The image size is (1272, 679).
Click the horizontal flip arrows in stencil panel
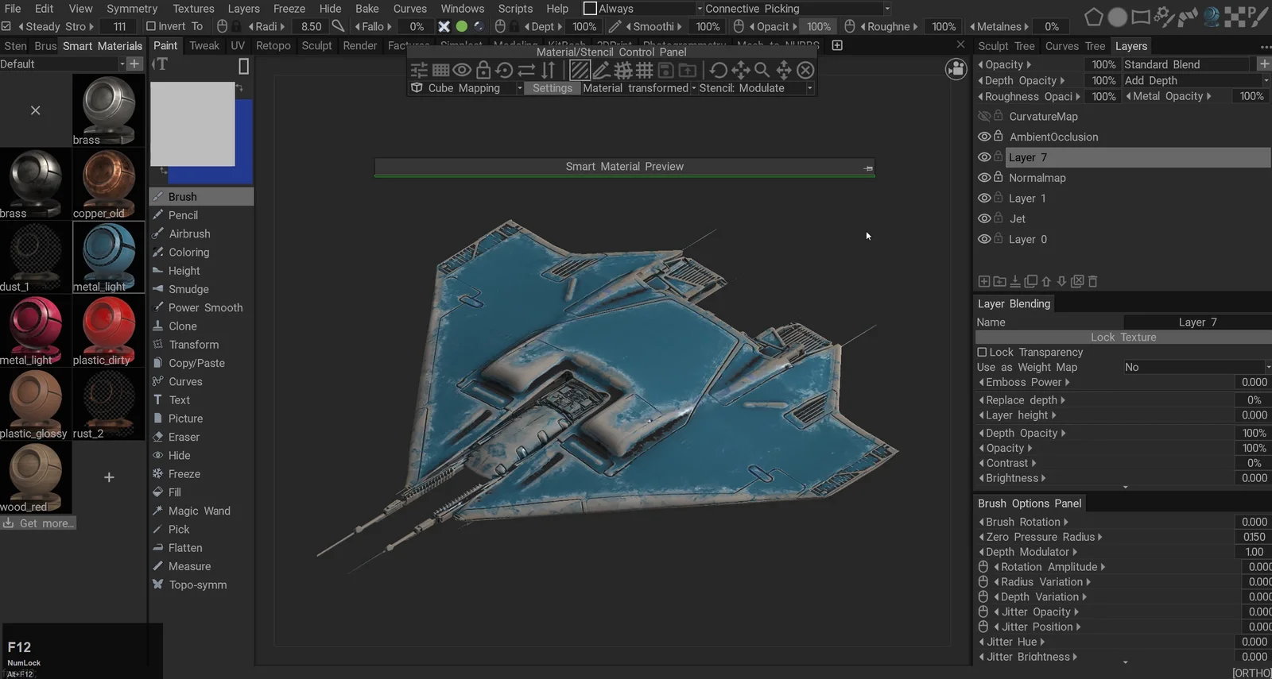coord(526,70)
